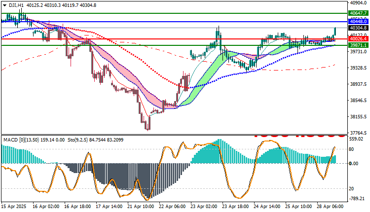Open the chart menu triangle beside DJI,H1
370x212 pixels.
click(5, 5)
